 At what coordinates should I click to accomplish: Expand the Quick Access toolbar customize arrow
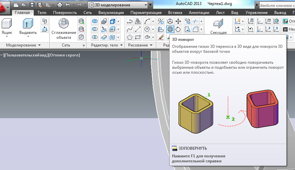pos(150,5)
